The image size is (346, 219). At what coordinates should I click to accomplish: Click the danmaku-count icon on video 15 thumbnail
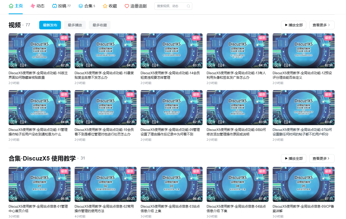click(x=88, y=65)
